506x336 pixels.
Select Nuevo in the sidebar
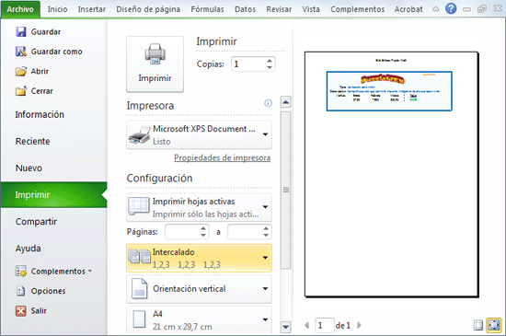click(x=54, y=168)
